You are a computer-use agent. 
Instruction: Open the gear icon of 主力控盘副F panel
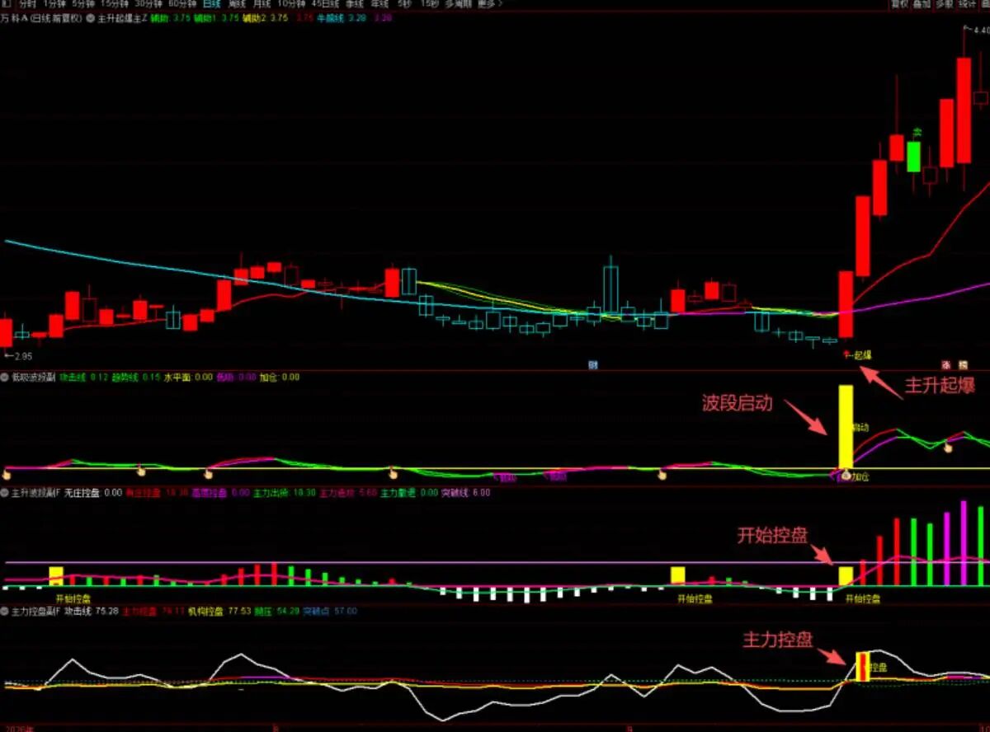coord(6,611)
